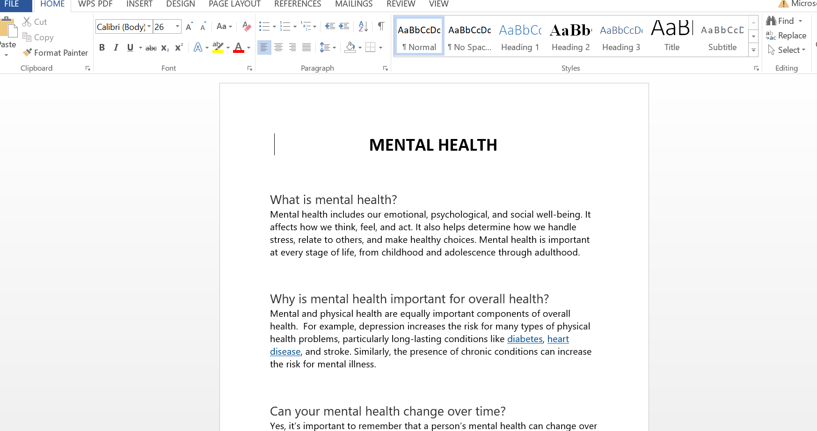
Task: Click the Find binoculars icon
Action: click(771, 21)
